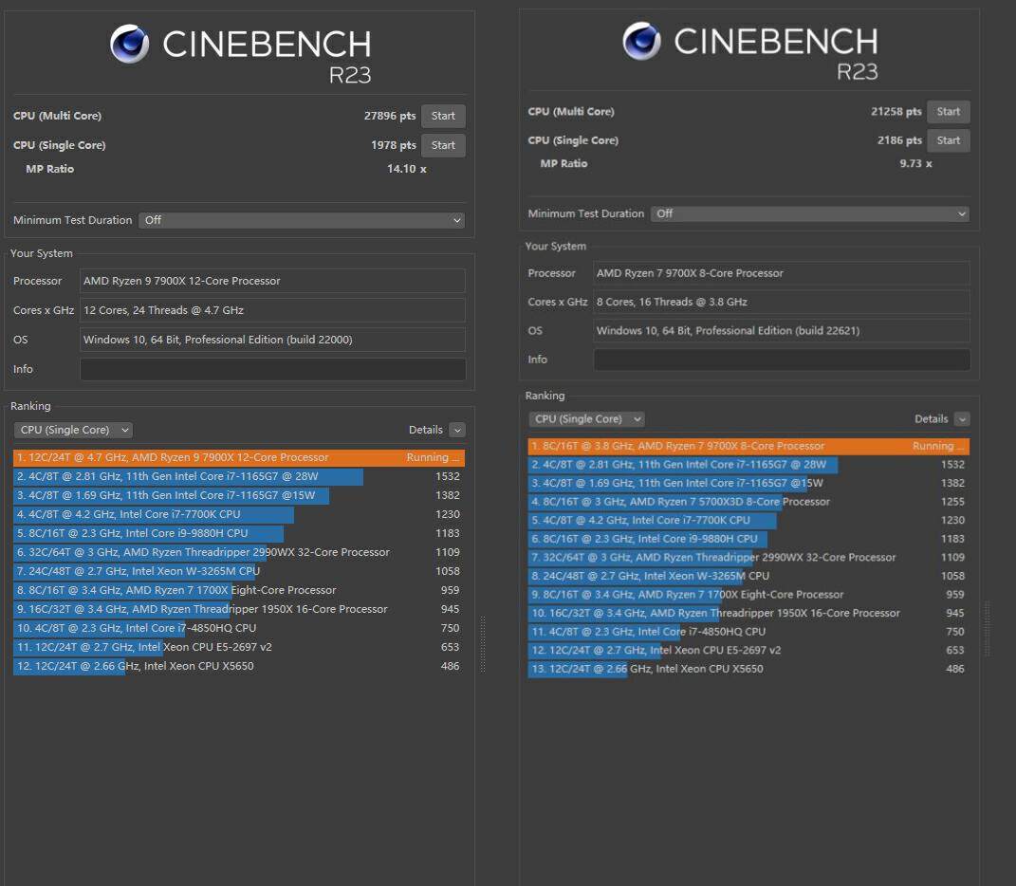
Task: Select row 4 AMD Ryzen 7 5700X3D ranking entry
Action: (749, 502)
